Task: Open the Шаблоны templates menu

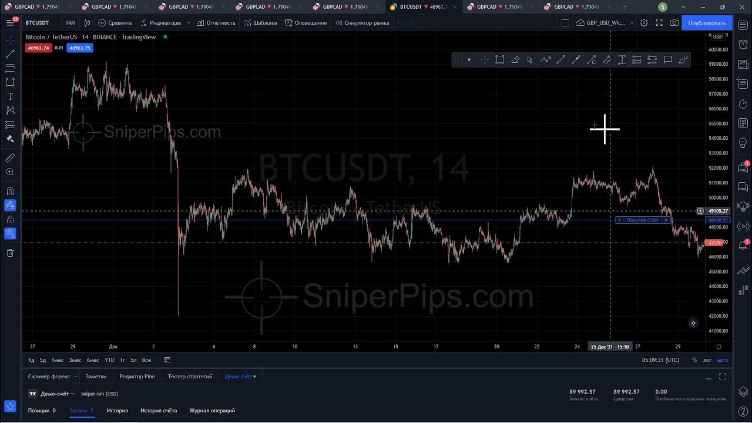Action: pyautogui.click(x=260, y=23)
